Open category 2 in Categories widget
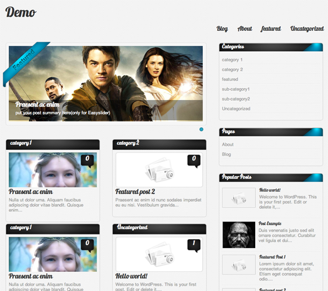328x291 pixels. 232,70
